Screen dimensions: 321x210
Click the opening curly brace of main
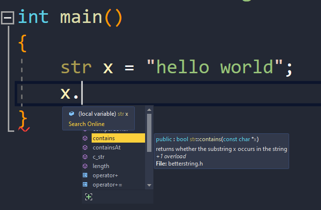[x=23, y=43]
